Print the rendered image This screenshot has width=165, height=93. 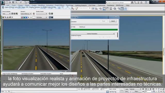click(10, 17)
